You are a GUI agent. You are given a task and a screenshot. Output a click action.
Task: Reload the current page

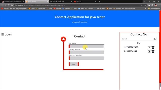point(9,5)
